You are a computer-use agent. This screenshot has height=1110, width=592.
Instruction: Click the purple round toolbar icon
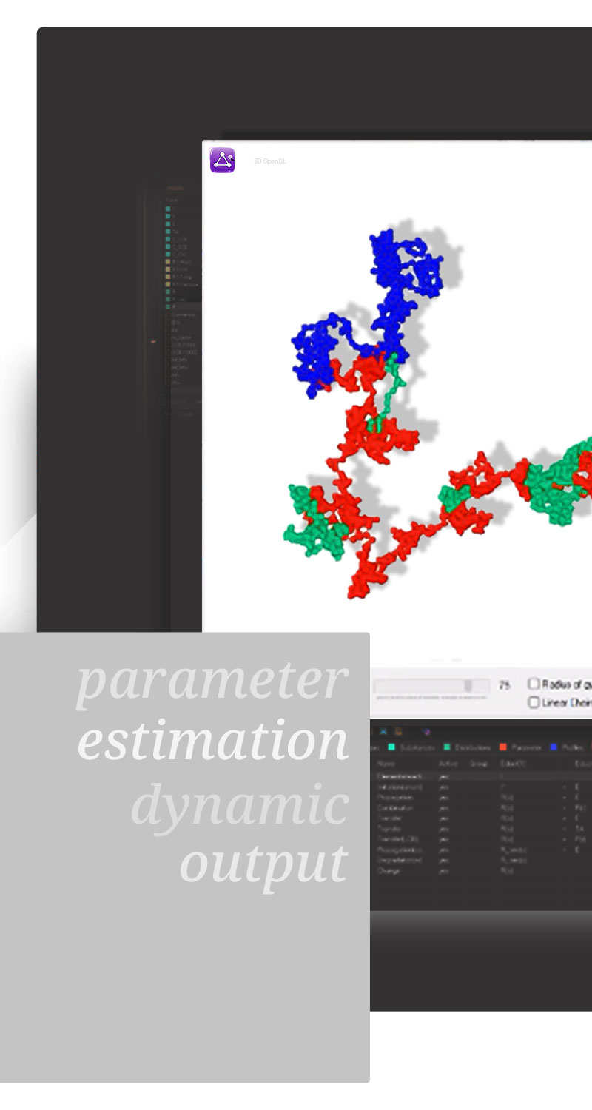click(425, 730)
